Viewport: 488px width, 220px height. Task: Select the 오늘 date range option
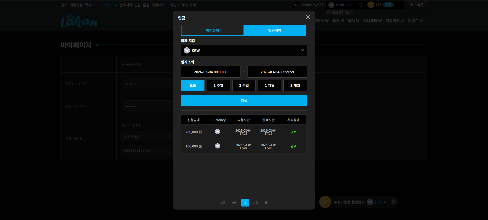coord(193,85)
